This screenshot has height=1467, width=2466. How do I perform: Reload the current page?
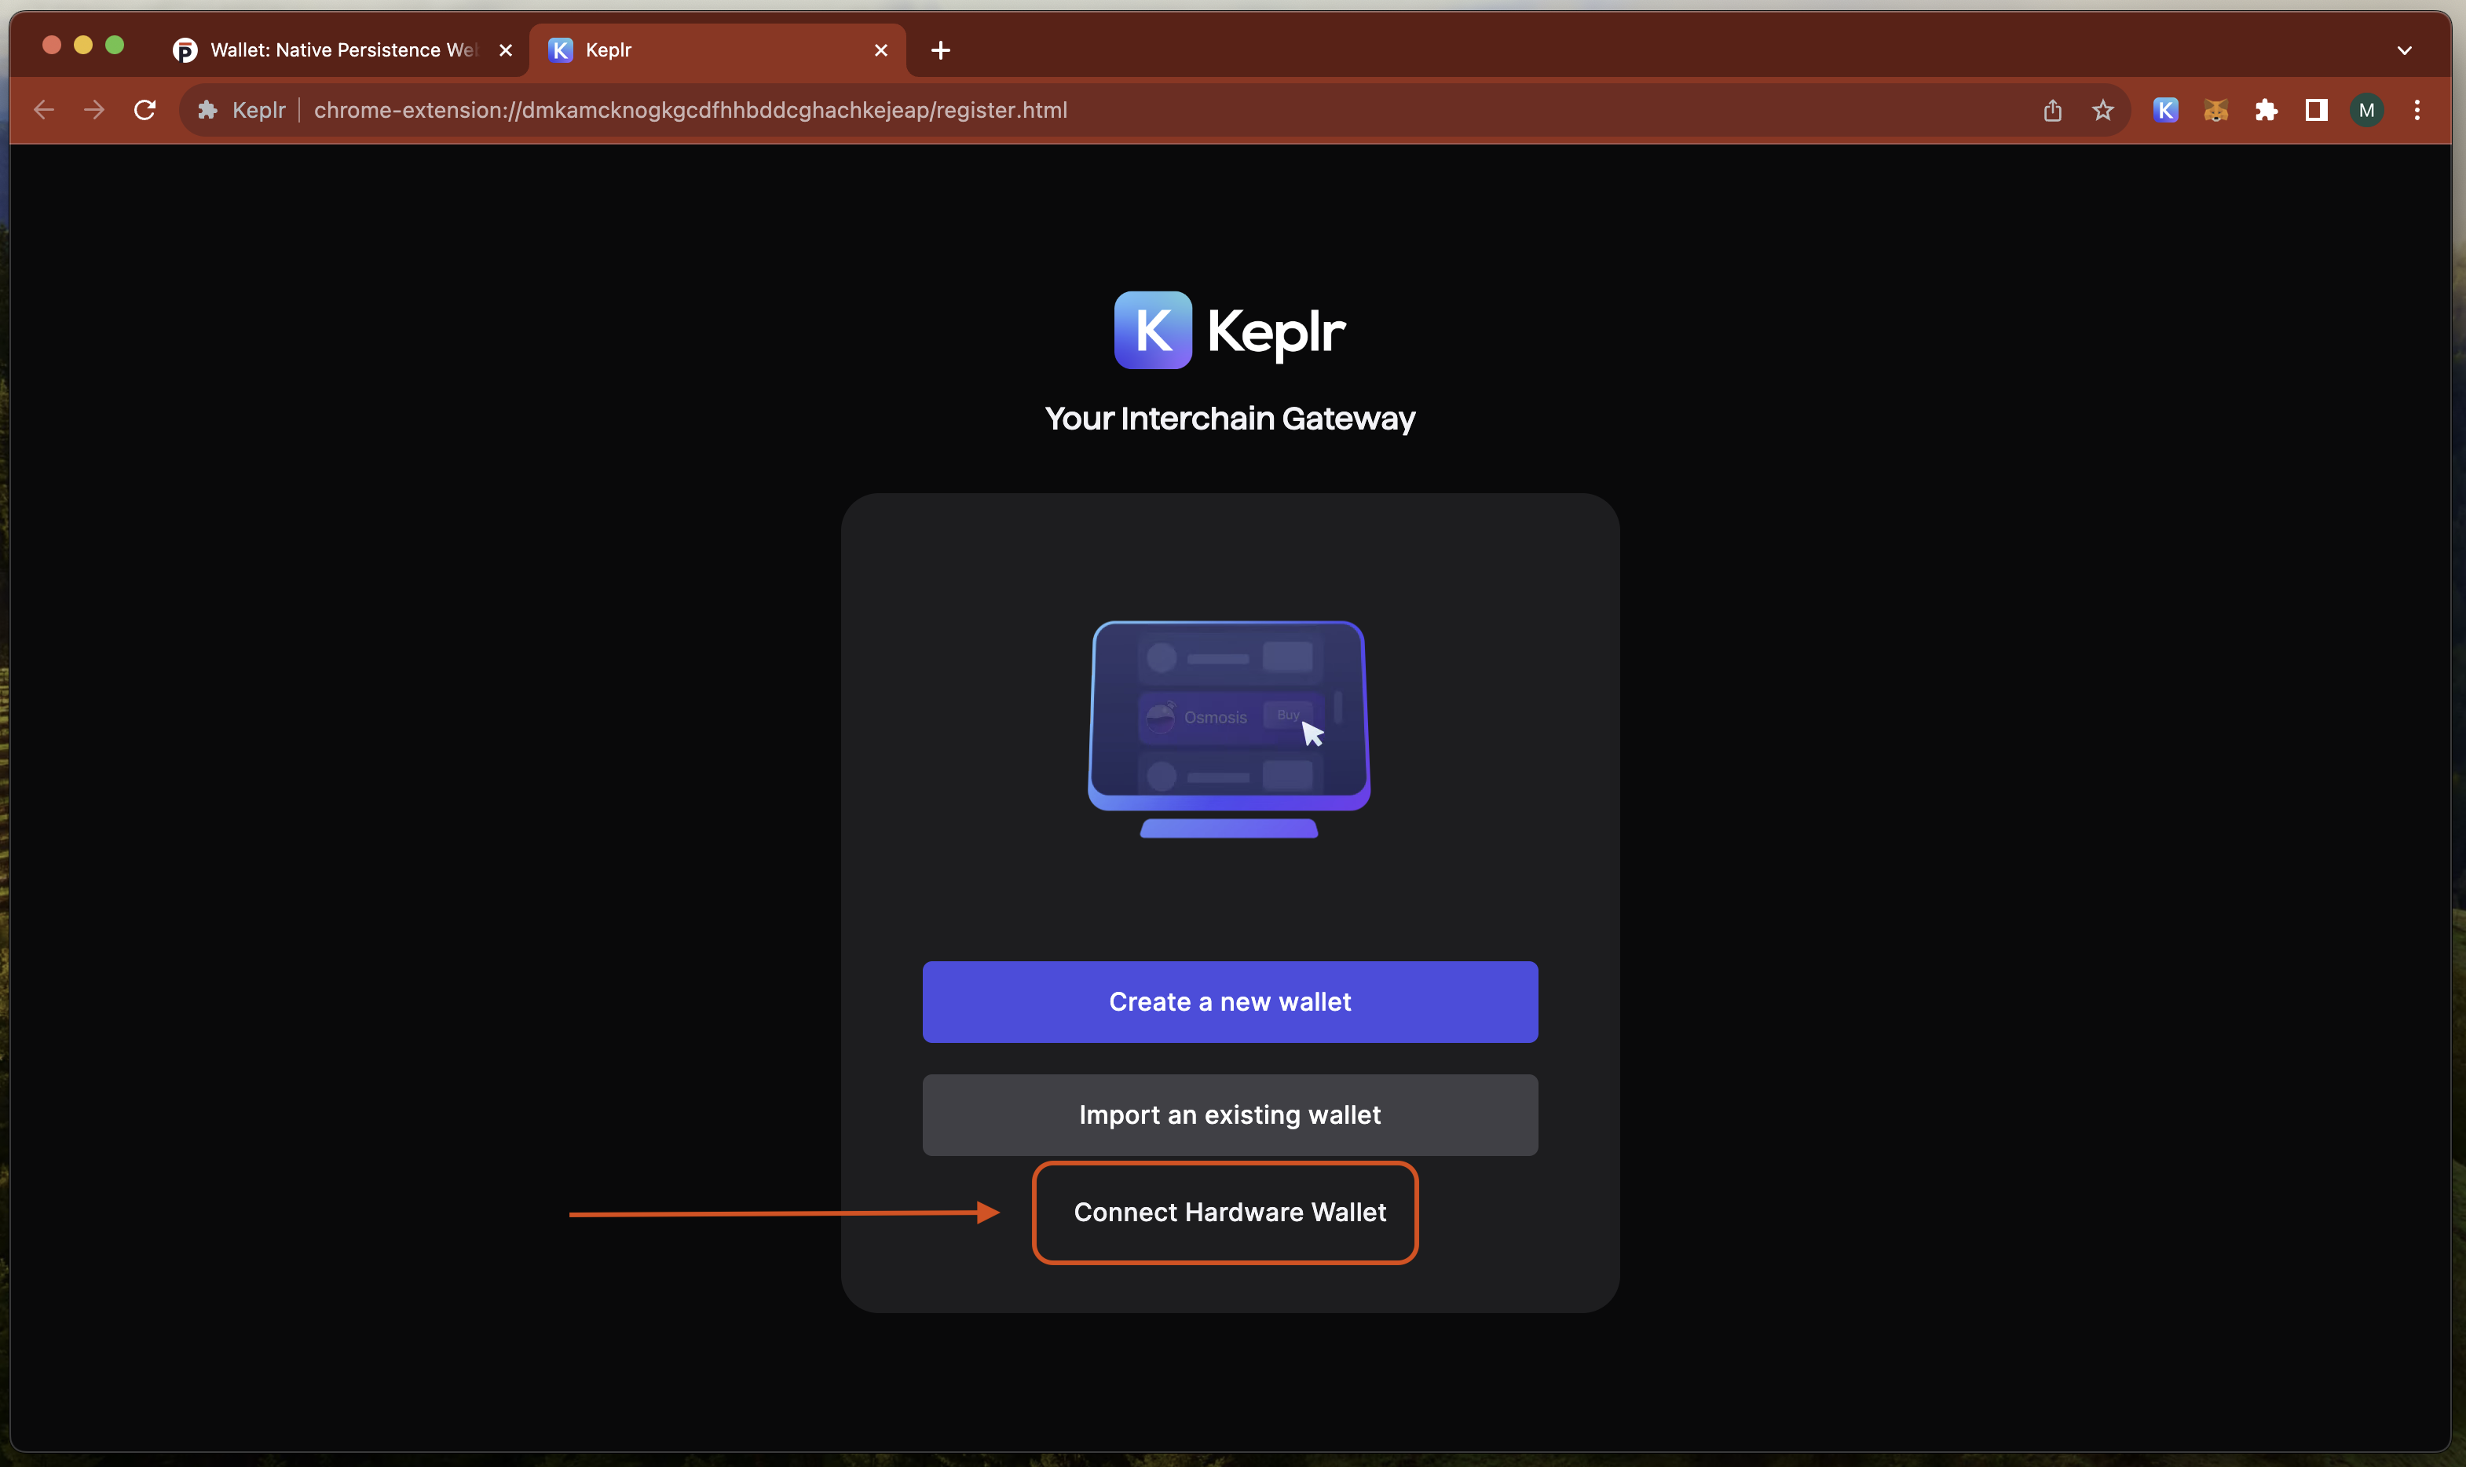[x=145, y=110]
